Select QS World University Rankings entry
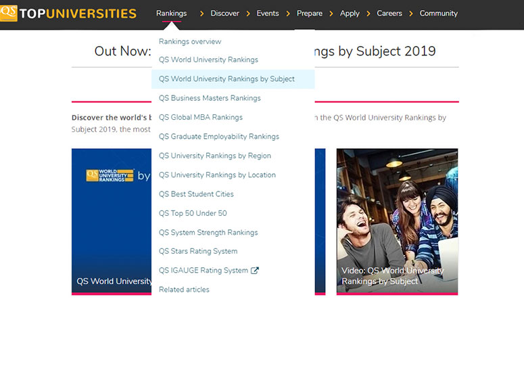This screenshot has width=524, height=383. 208,60
